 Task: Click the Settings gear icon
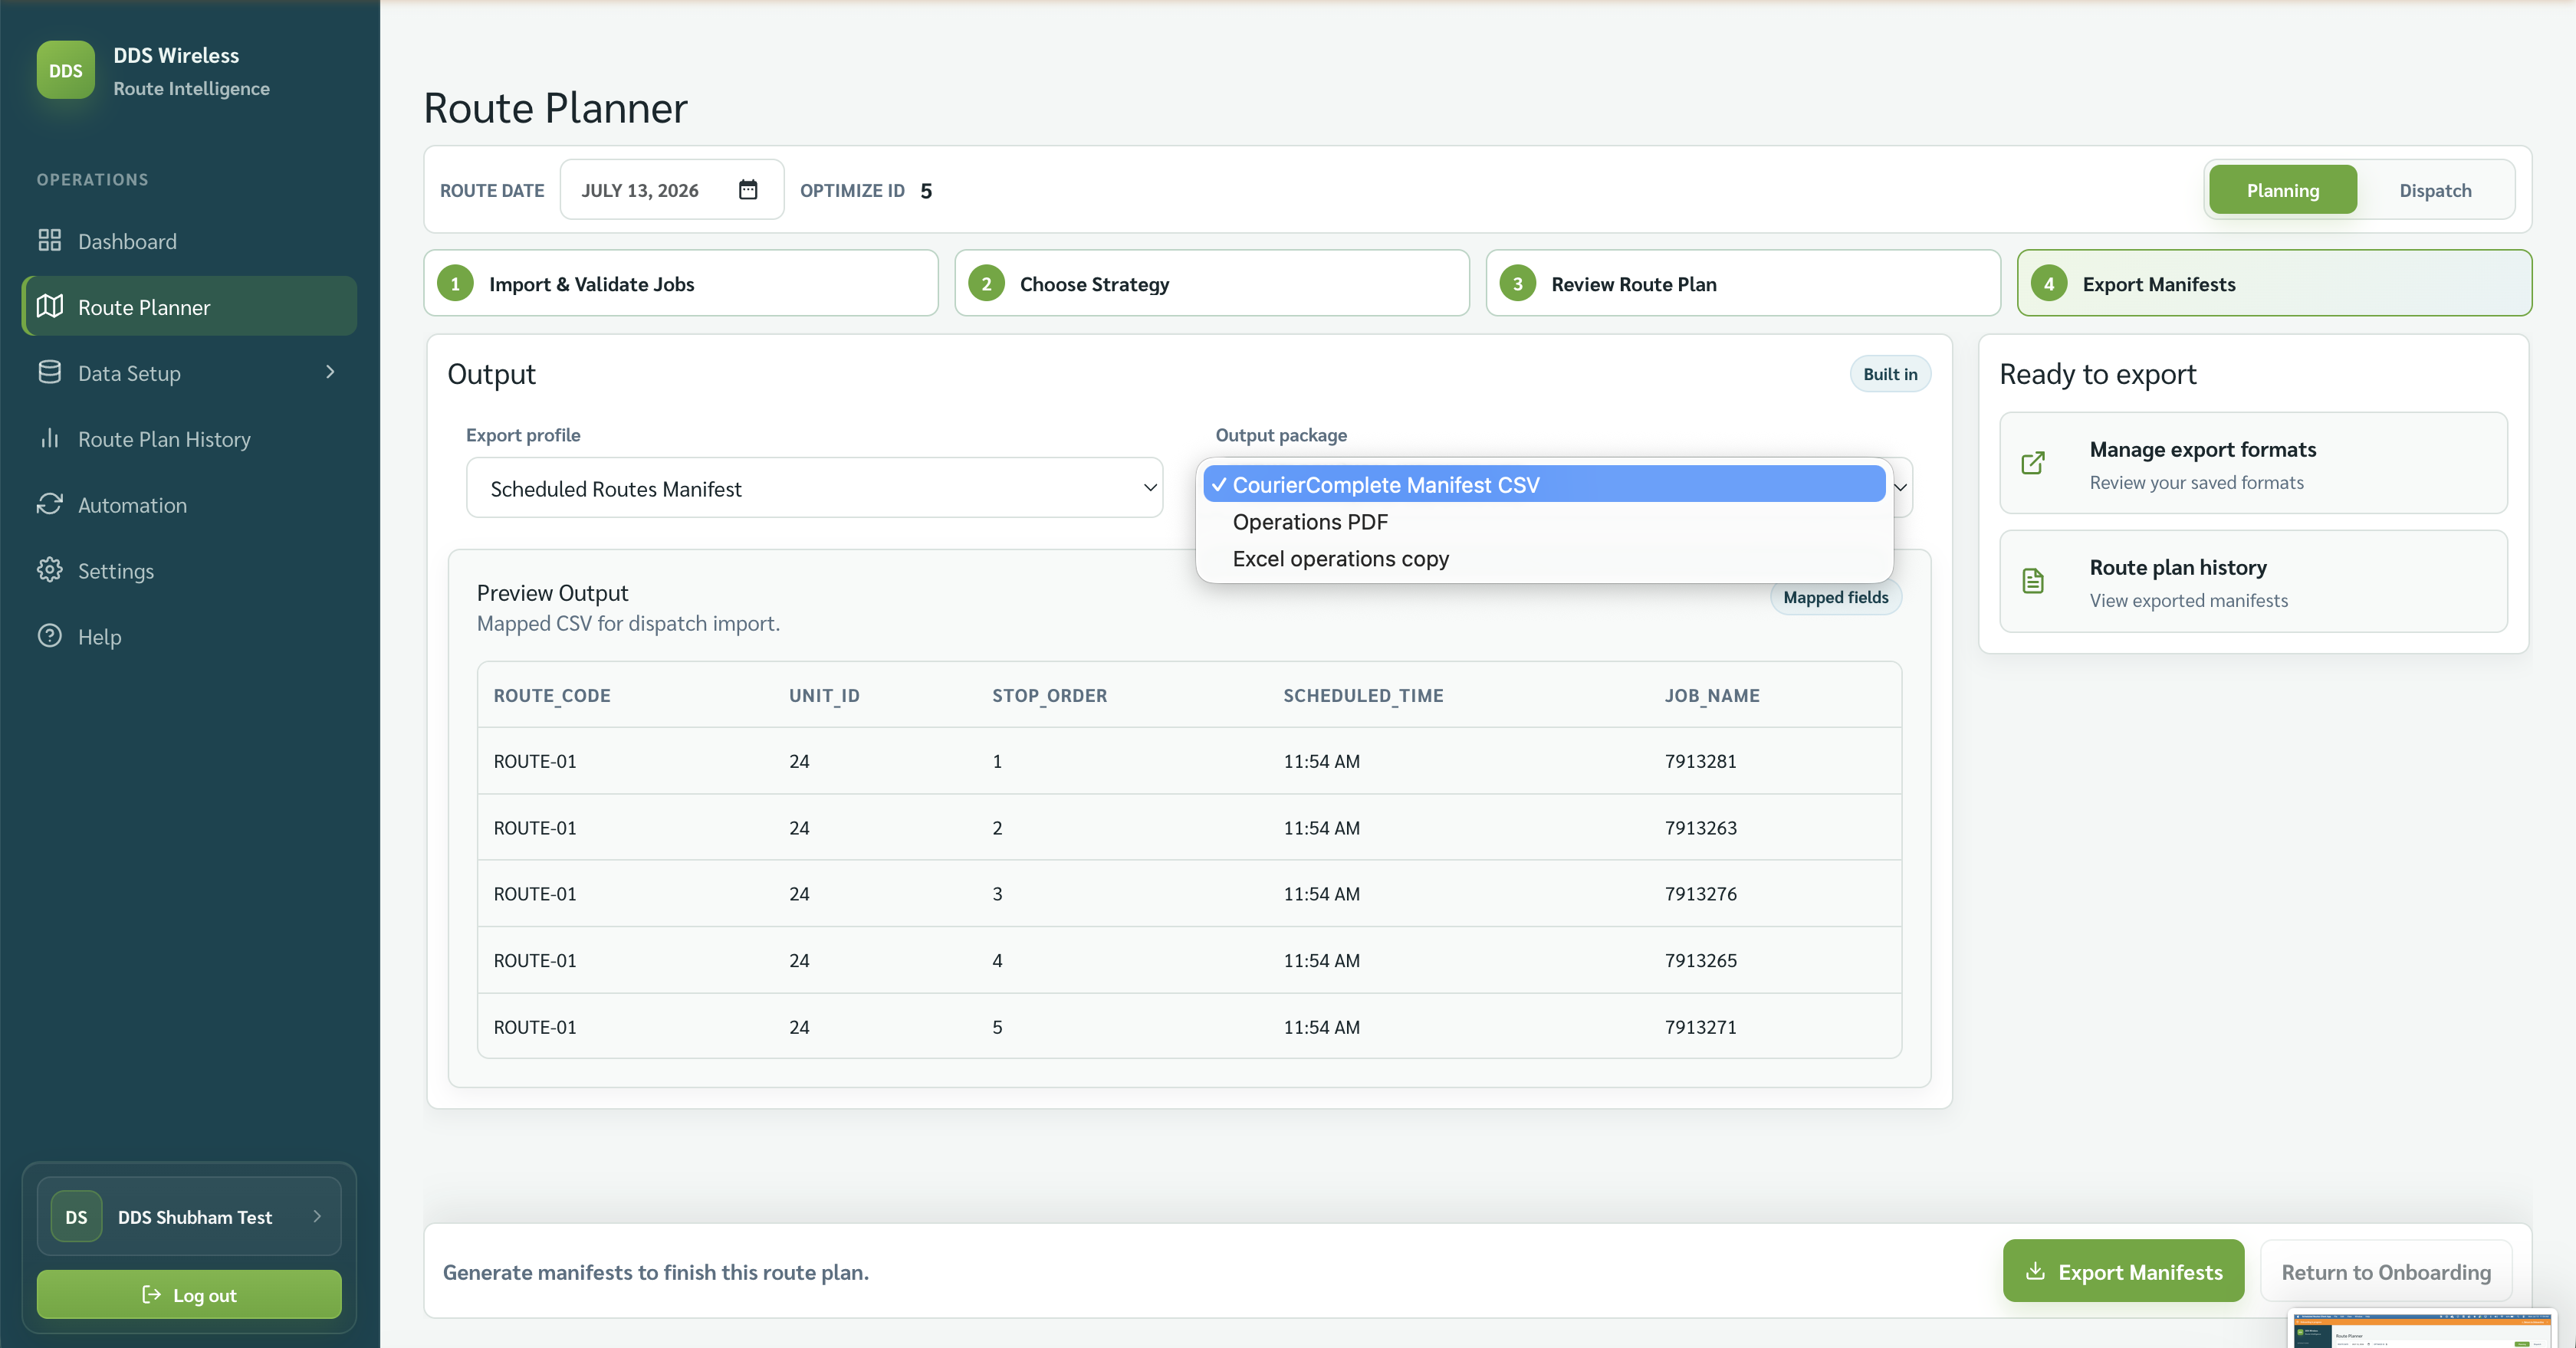click(50, 571)
